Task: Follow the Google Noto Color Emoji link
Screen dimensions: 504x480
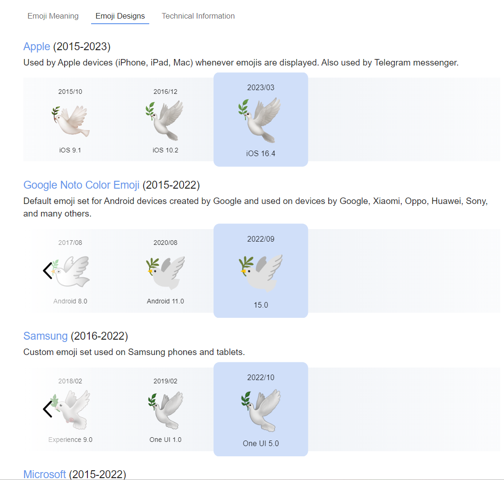Action: pos(81,185)
